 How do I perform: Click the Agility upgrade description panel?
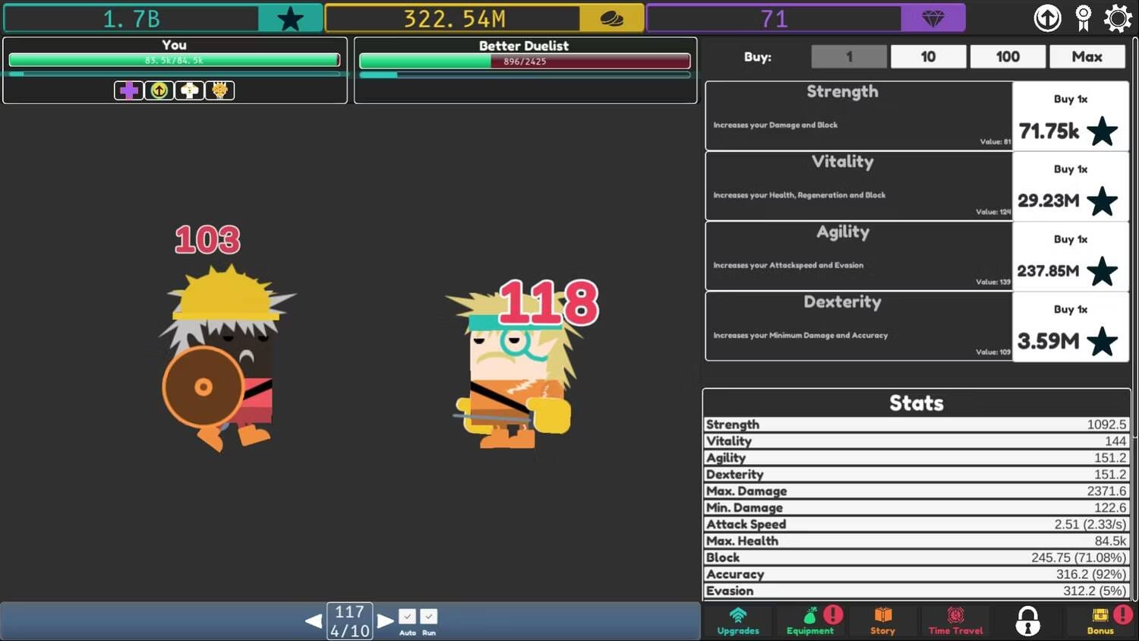(859, 256)
